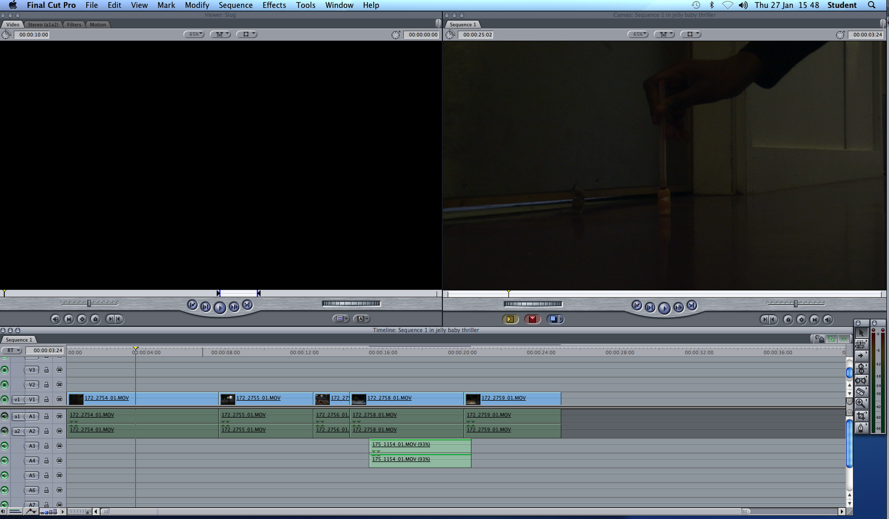The height and width of the screenshot is (519, 889).
Task: Toggle V2 track visibility
Action: (x=5, y=385)
